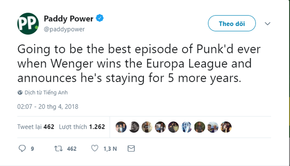Send tweet via the envelope message icon
The width and height of the screenshot is (290, 166).
(x=131, y=148)
